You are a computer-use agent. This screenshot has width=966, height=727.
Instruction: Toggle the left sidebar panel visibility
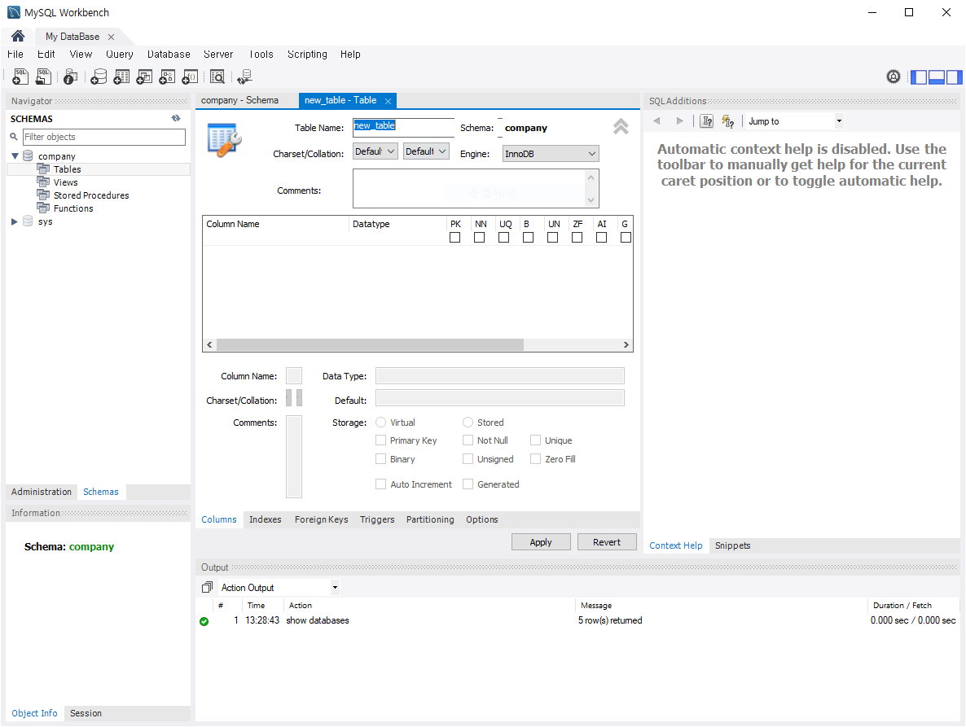pos(920,77)
